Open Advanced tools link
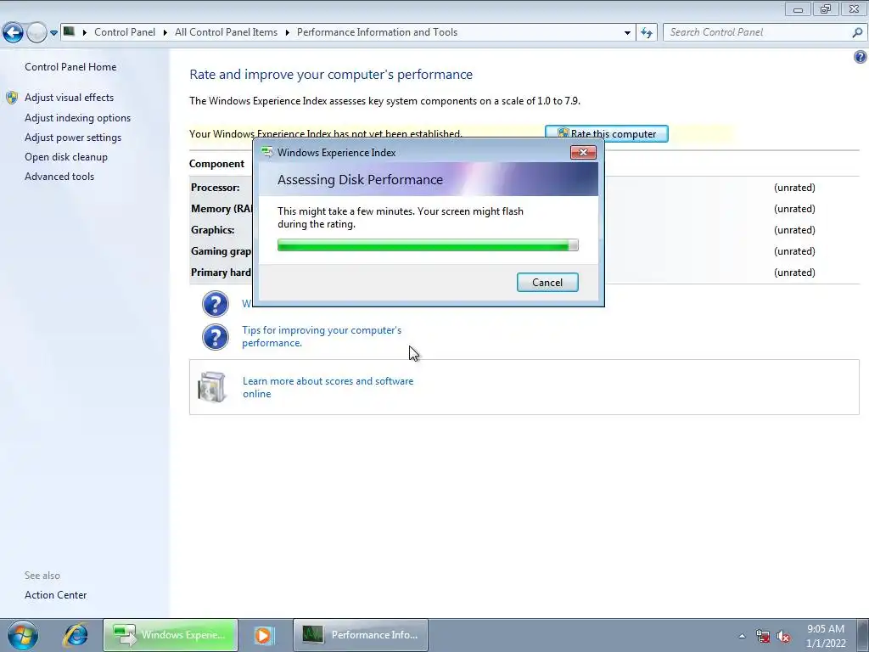This screenshot has width=869, height=652. point(59,176)
